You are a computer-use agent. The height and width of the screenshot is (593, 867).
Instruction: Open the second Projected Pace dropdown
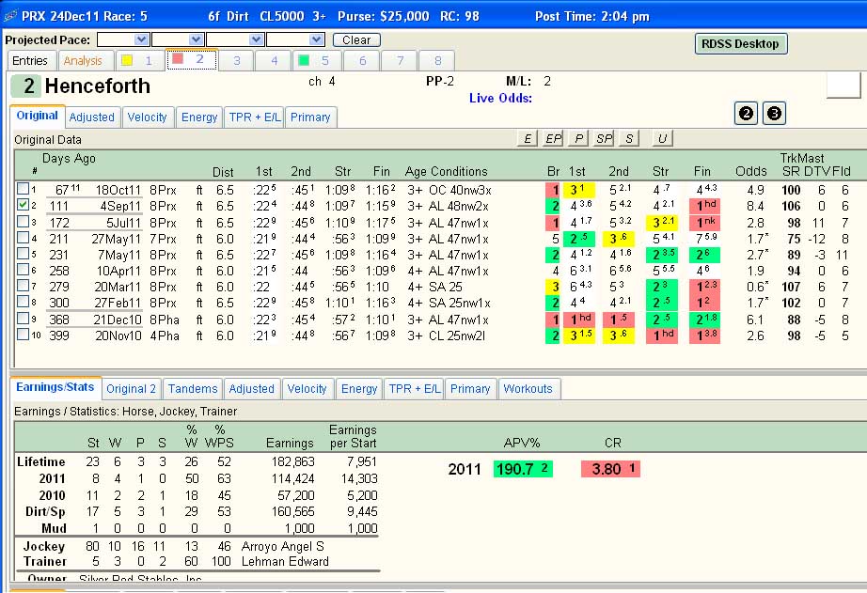[196, 39]
